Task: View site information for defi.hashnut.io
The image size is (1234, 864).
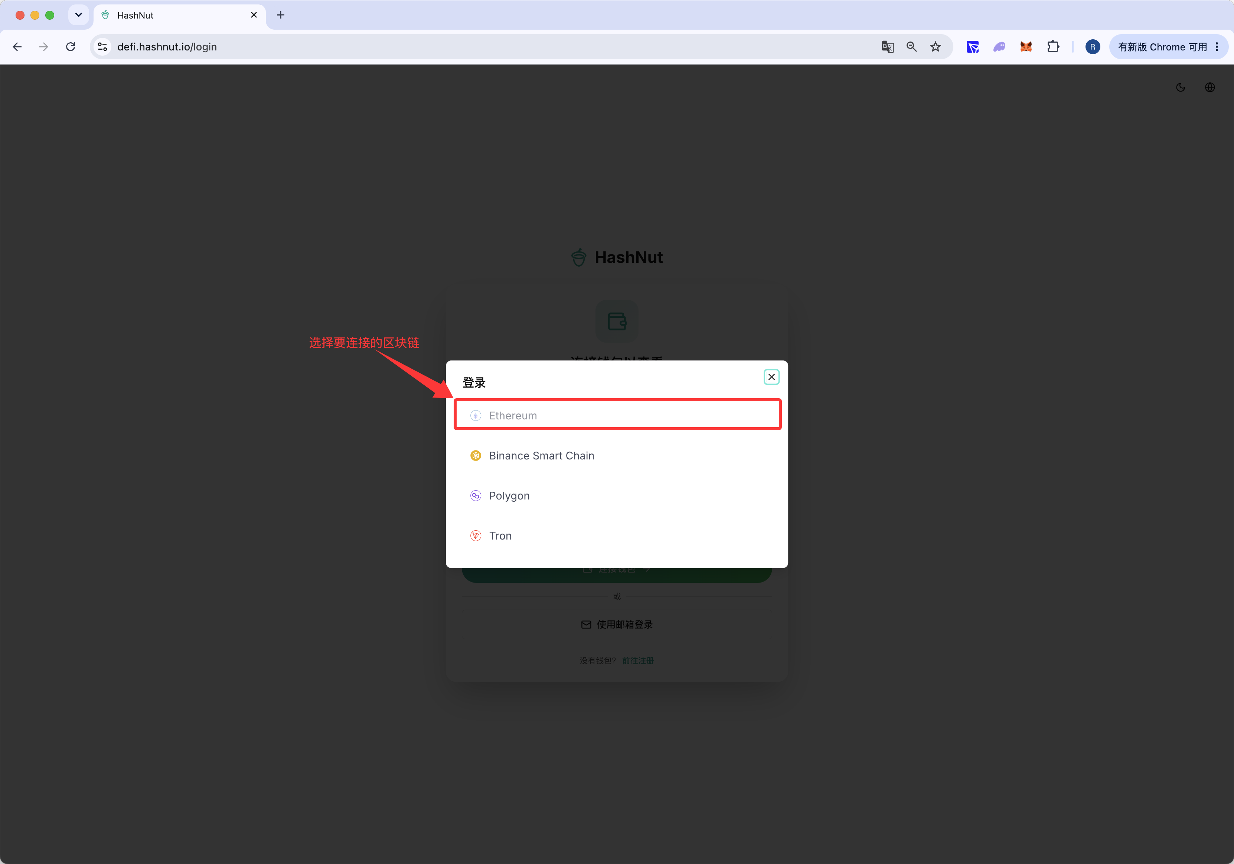Action: click(x=103, y=47)
